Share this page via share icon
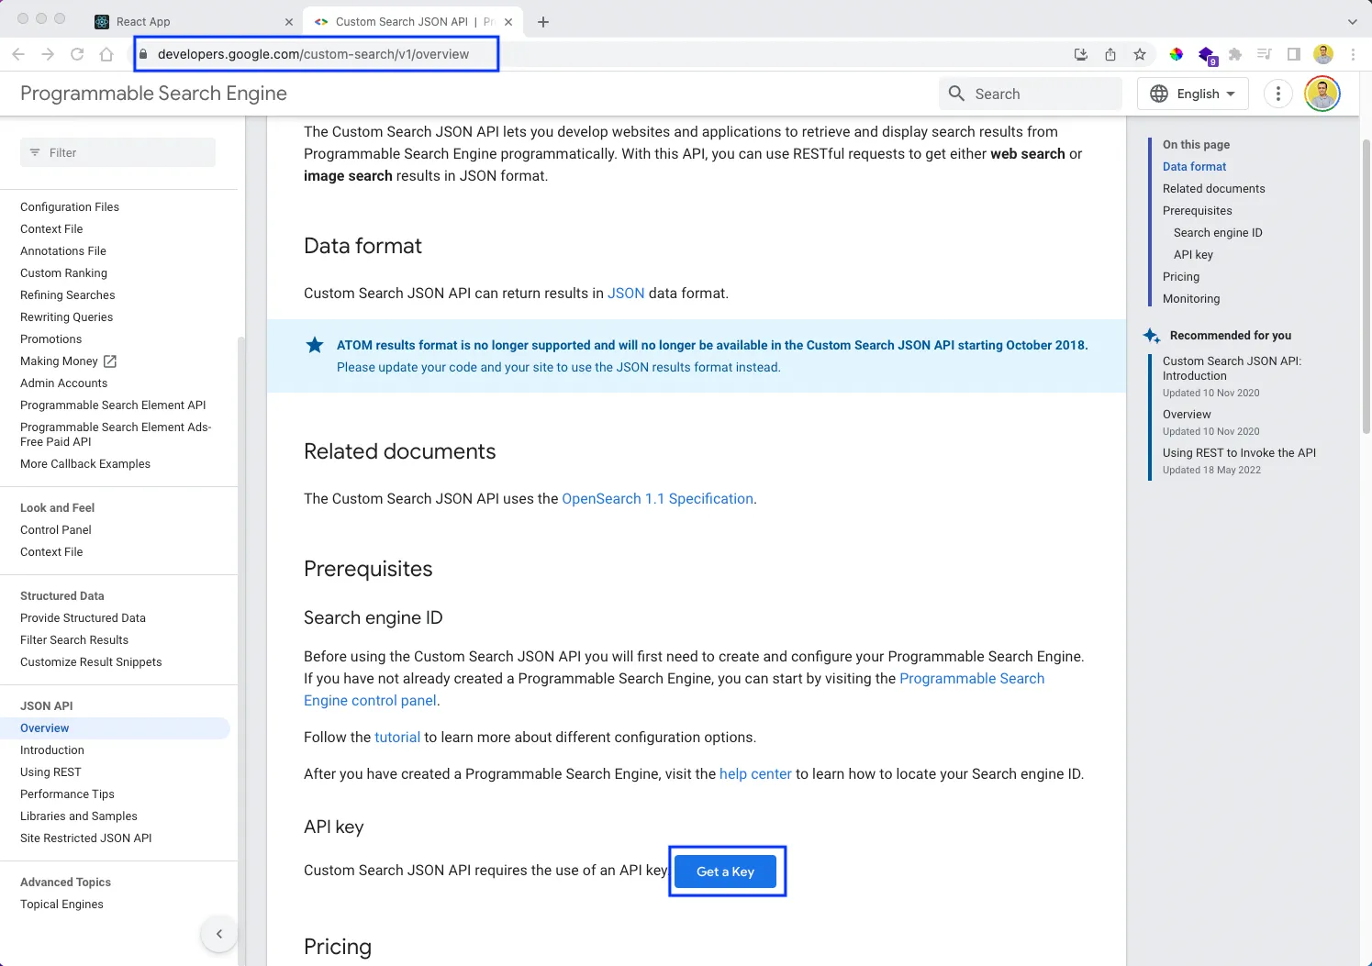The width and height of the screenshot is (1372, 966). tap(1110, 54)
